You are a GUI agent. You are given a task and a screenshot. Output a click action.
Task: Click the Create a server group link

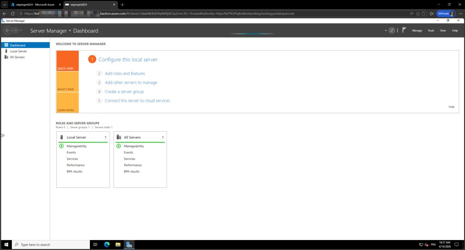coord(124,91)
